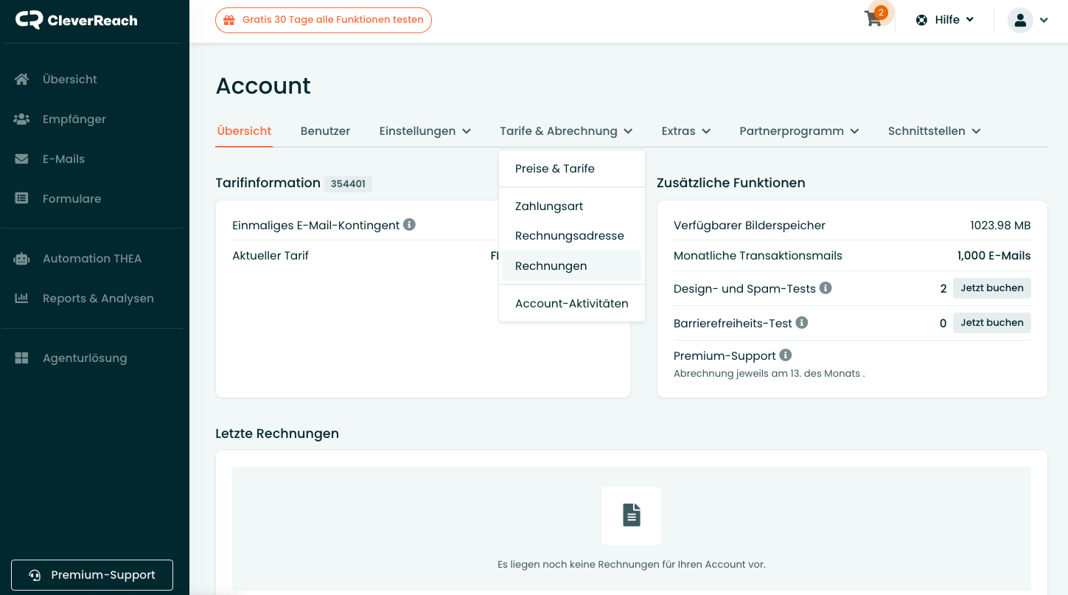
Task: Open the Hilfe dropdown menu
Action: click(x=945, y=20)
